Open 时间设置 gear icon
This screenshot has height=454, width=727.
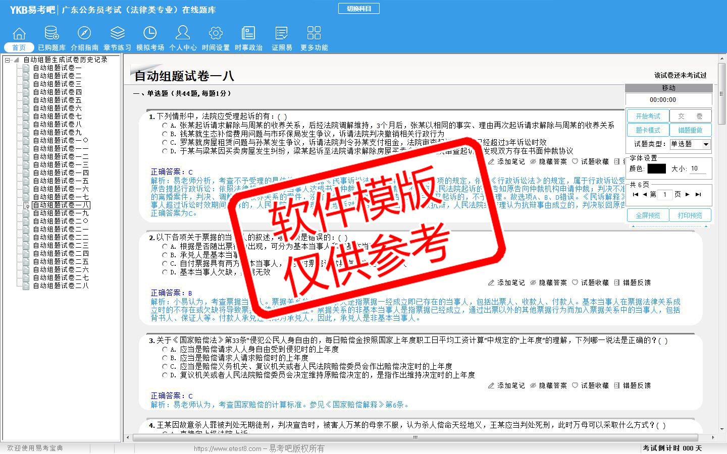click(216, 34)
